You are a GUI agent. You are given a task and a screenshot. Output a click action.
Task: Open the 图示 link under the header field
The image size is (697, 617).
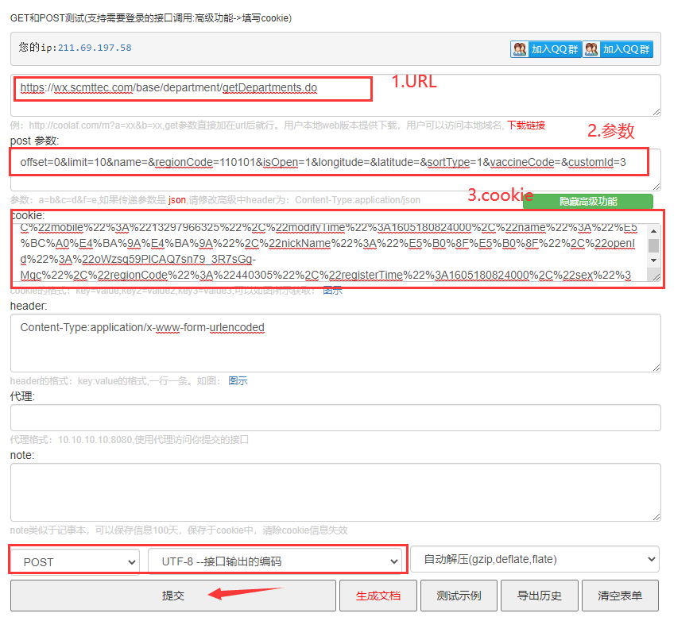click(238, 380)
